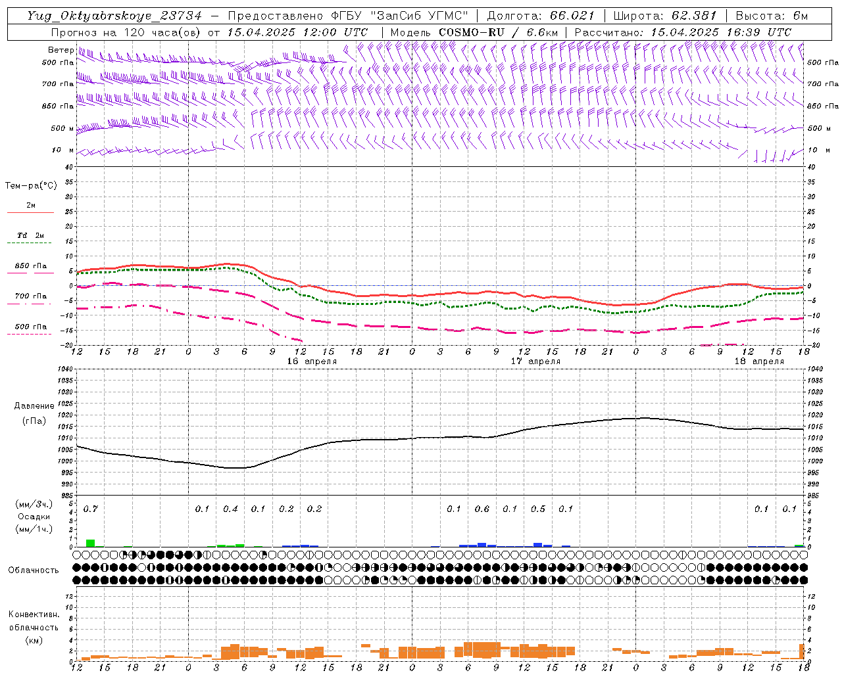Click 'Рассчитано: 15.04.2025 16:39 UTC' timestamp
Screen dimensions: 842x673
point(683,32)
